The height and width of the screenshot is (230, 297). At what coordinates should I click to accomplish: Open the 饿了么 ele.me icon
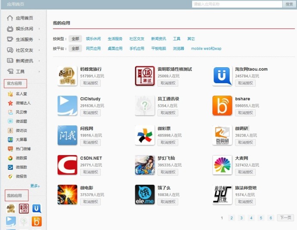pyautogui.click(x=145, y=195)
